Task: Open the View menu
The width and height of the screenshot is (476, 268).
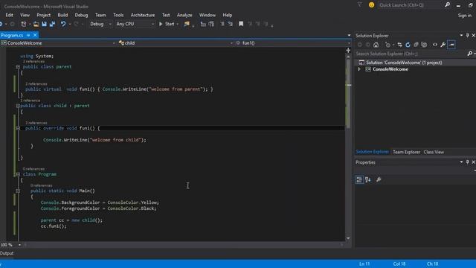Action: 25,15
